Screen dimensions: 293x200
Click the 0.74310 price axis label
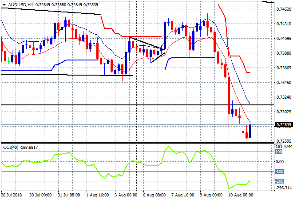tap(284, 24)
